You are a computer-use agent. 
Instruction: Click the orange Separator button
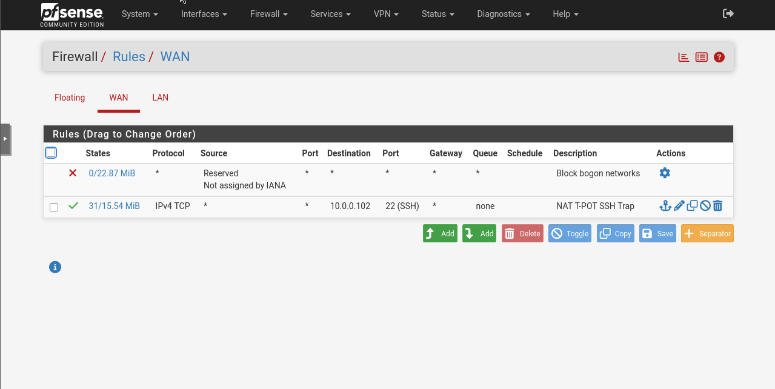(x=707, y=233)
